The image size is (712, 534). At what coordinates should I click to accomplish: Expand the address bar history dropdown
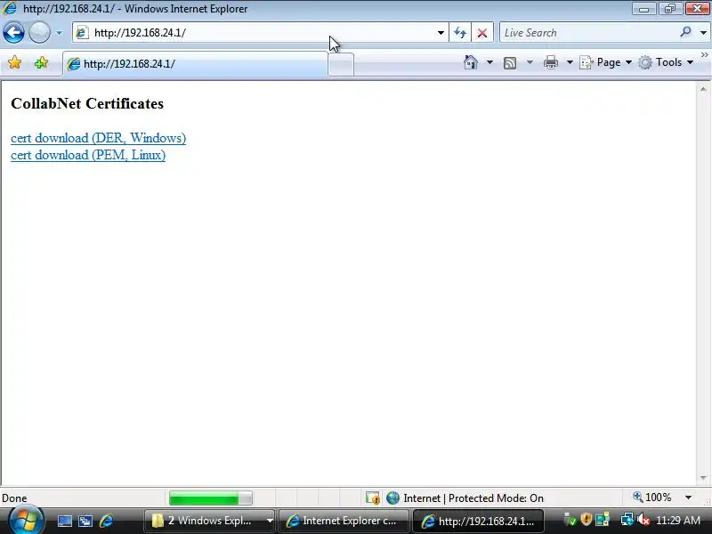[441, 33]
